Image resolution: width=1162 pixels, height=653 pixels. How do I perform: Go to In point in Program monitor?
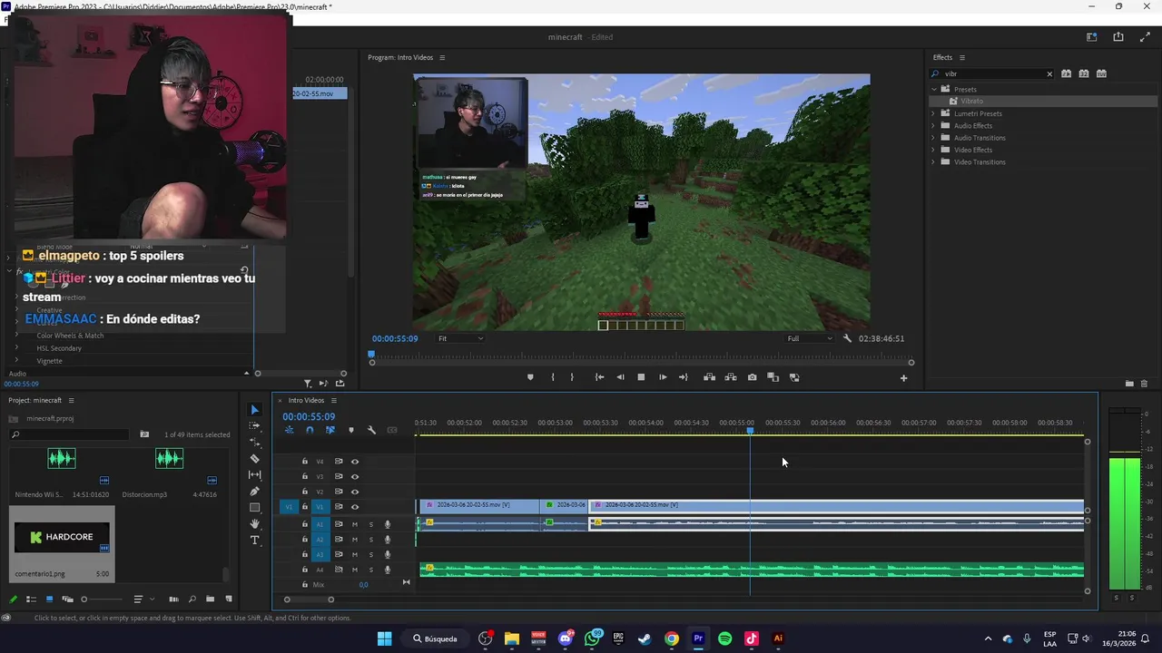599,377
